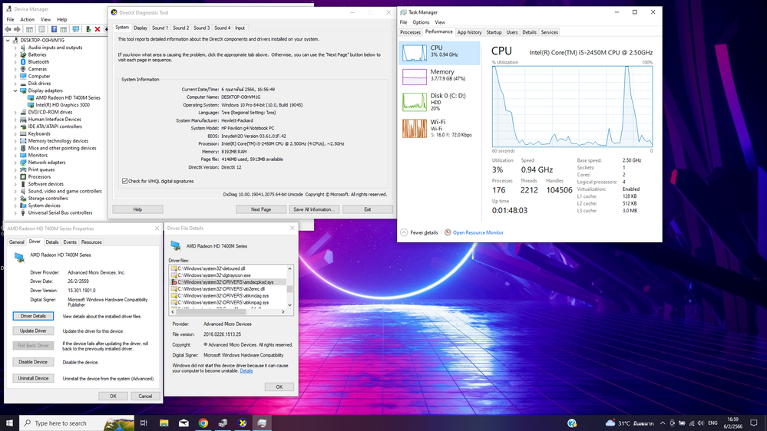The height and width of the screenshot is (431, 767).
Task: Open the notification center icon
Action: click(754, 423)
